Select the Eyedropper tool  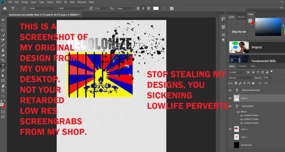tap(3, 40)
